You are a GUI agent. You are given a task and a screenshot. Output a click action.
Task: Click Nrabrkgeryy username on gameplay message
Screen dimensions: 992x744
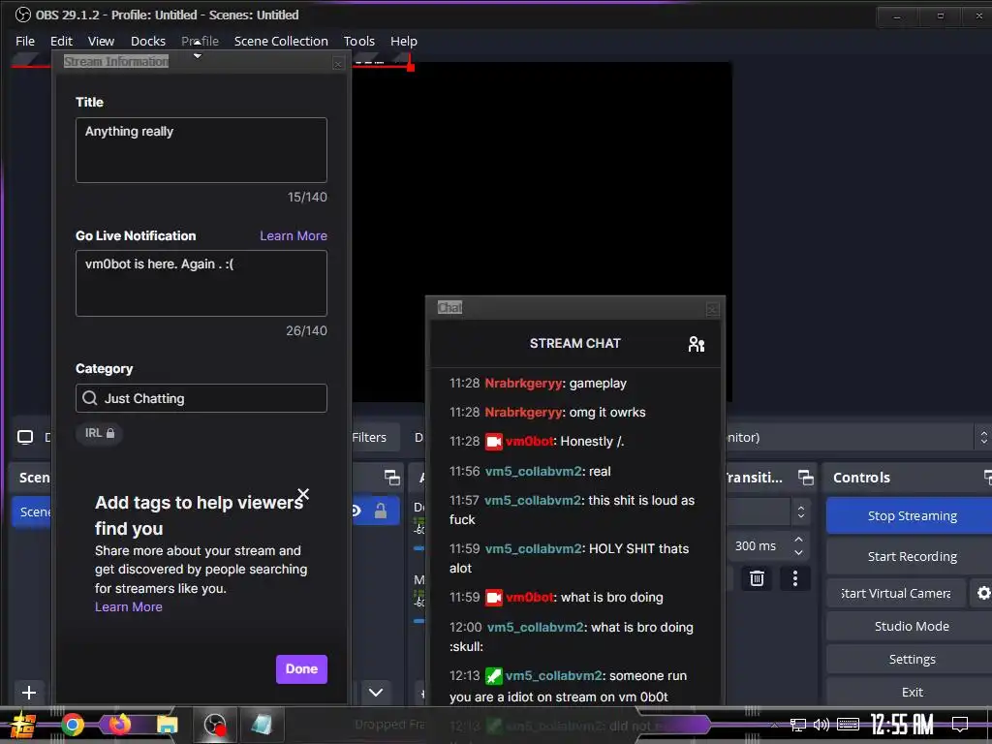[x=523, y=384]
